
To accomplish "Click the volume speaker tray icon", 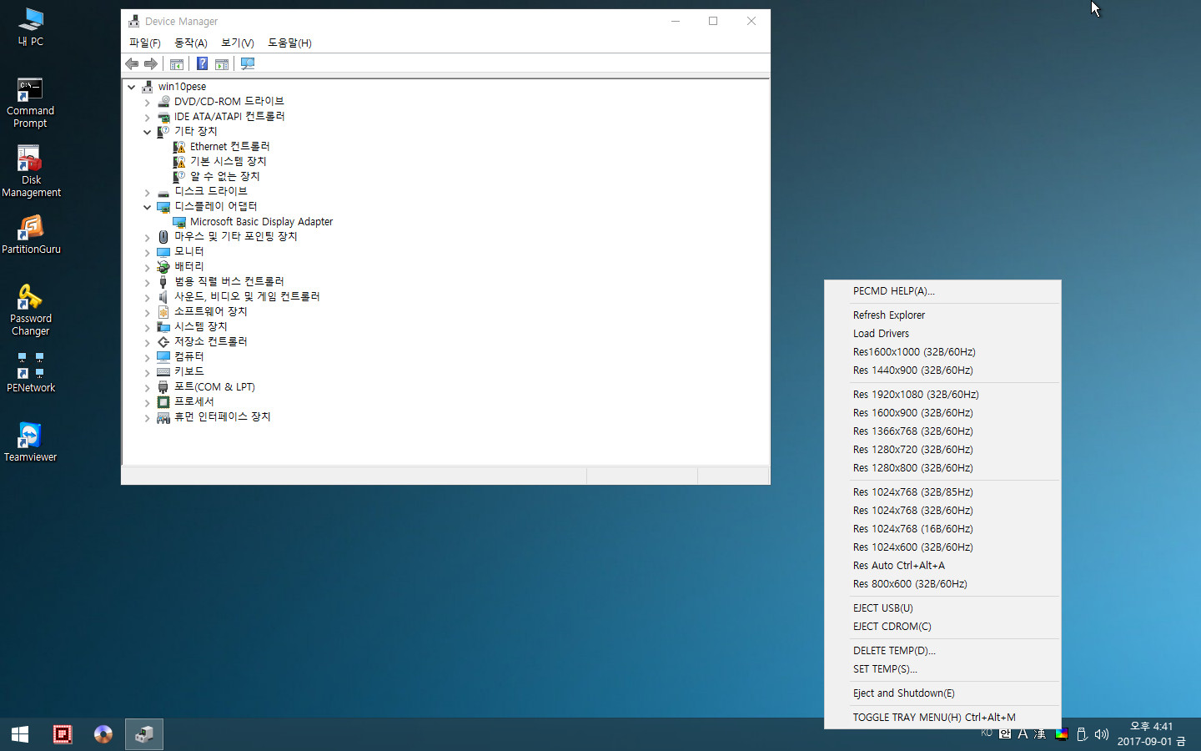I will click(1102, 734).
